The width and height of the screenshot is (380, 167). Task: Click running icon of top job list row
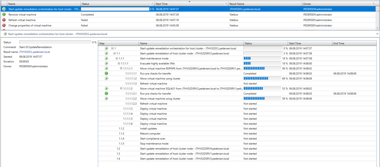pos(4,9)
